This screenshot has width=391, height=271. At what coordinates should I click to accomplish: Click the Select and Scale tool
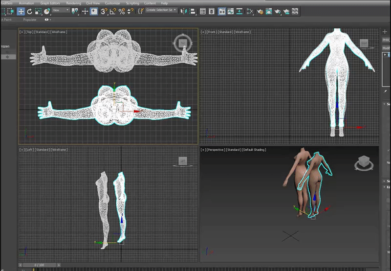[x=38, y=11]
